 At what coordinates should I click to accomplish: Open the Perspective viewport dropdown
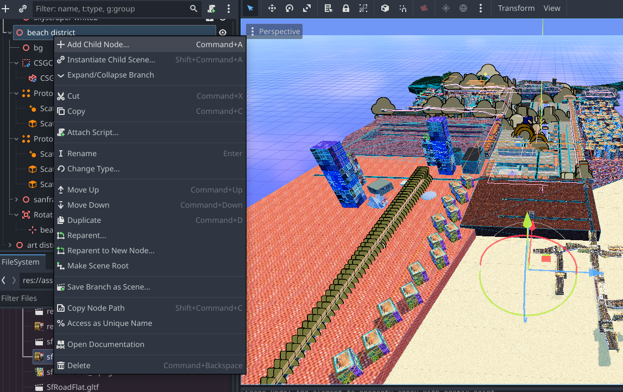point(274,31)
